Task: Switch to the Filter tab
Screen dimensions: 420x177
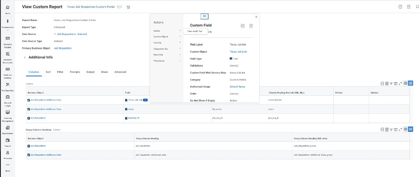Action: pos(60,72)
